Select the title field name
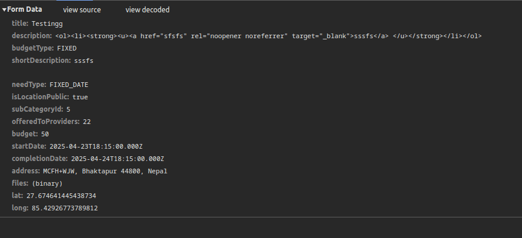Viewport: 522px width, 238px height. coord(20,24)
